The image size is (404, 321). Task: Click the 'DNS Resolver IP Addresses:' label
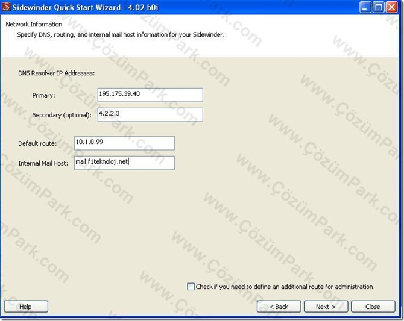tap(57, 73)
